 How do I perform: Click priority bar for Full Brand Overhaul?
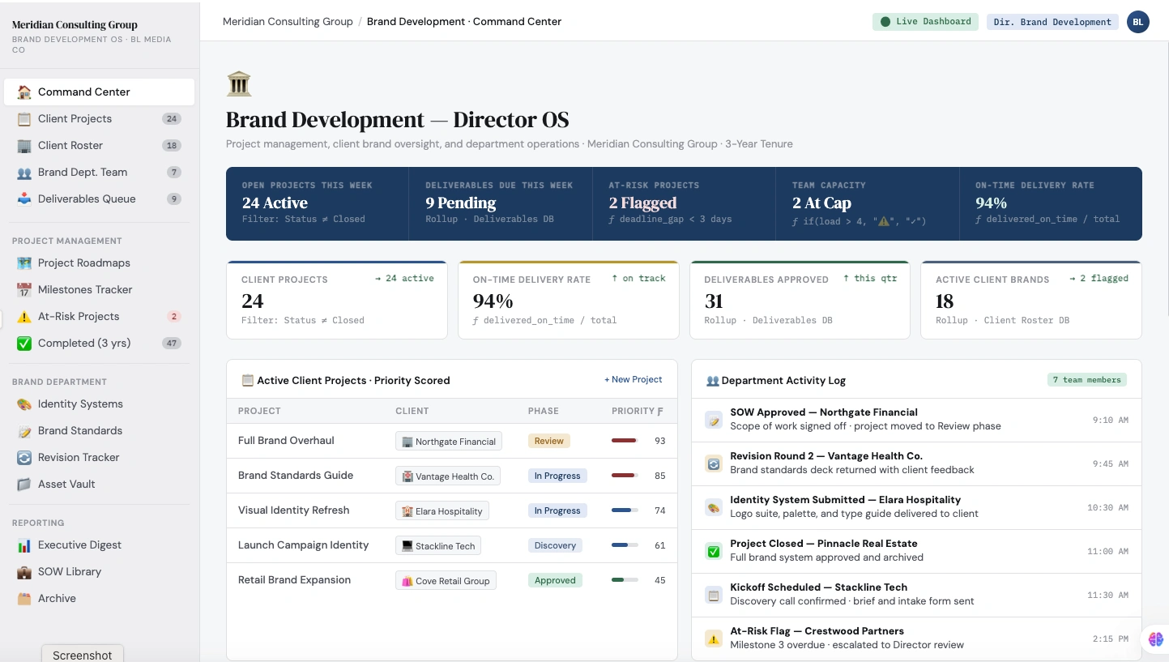(x=625, y=441)
